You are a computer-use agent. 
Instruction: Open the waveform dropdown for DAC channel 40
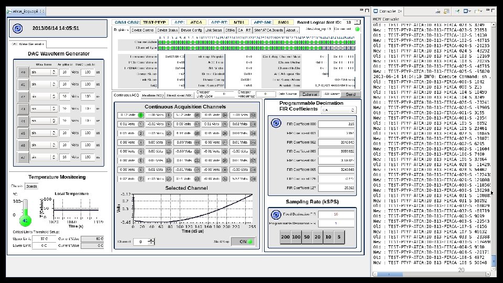43,72
